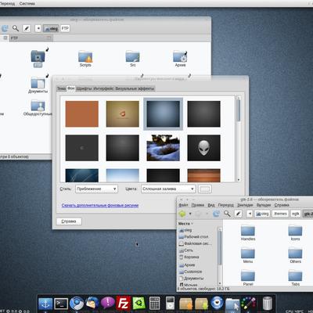Select the alien head wallpaper
Image resolution: width=313 pixels, height=313 pixels.
(x=203, y=148)
